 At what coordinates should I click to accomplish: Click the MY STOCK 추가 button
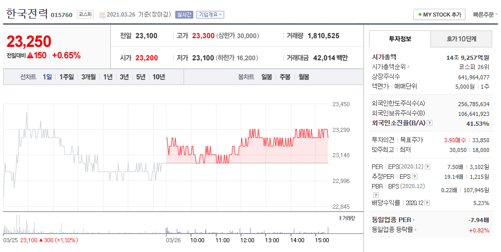pyautogui.click(x=439, y=15)
